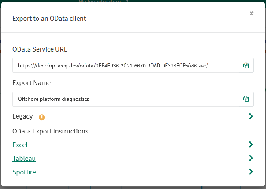266x189 pixels.
Task: Click the Legacy section label
Action: coord(22,116)
